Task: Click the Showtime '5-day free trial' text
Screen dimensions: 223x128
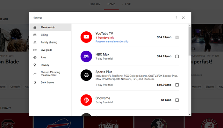Action: (x=104, y=102)
